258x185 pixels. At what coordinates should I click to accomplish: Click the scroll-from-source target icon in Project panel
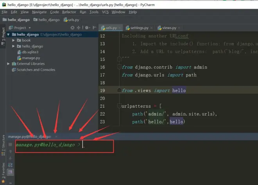(x=72, y=28)
